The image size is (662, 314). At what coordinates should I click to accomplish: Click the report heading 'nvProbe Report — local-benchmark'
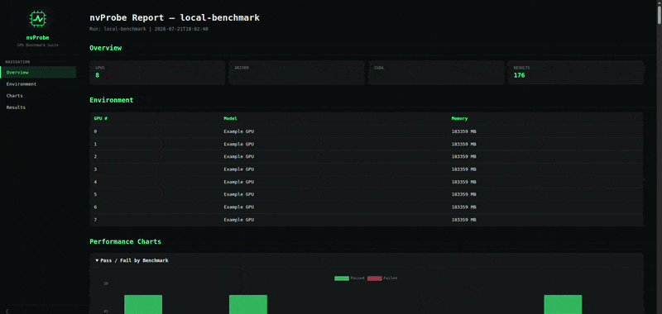point(175,17)
